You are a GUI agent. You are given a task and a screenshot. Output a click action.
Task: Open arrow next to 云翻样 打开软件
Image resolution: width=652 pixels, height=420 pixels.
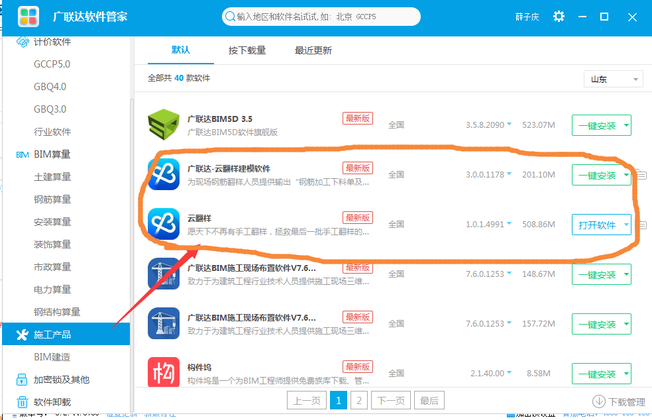626,225
